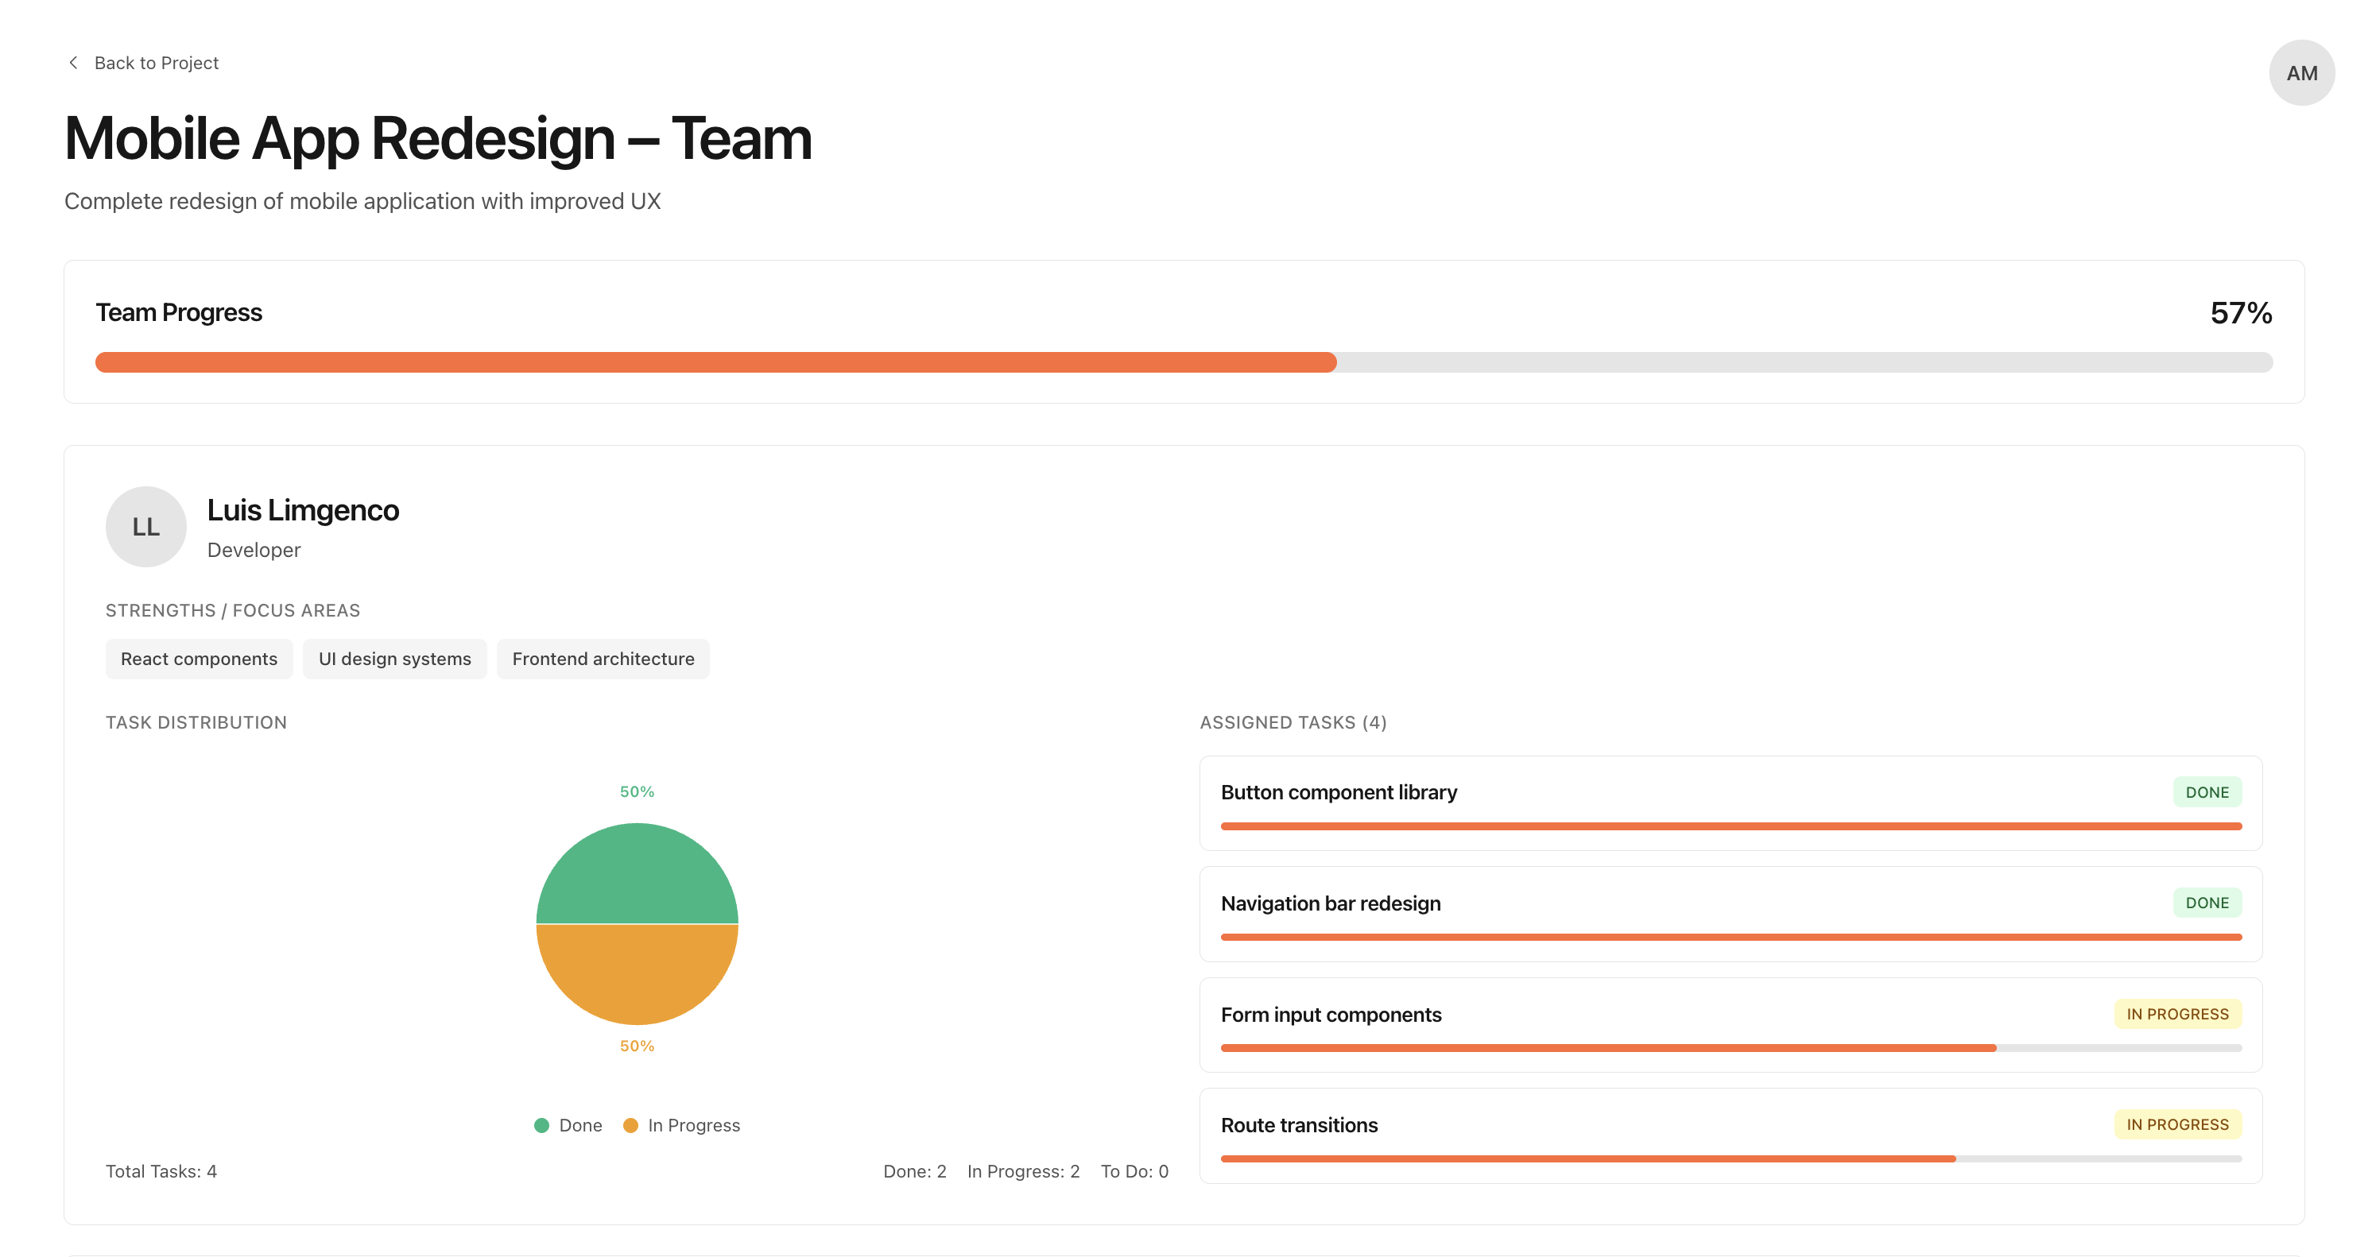Click the green Done legend dot
The width and height of the screenshot is (2372, 1257).
coord(541,1125)
